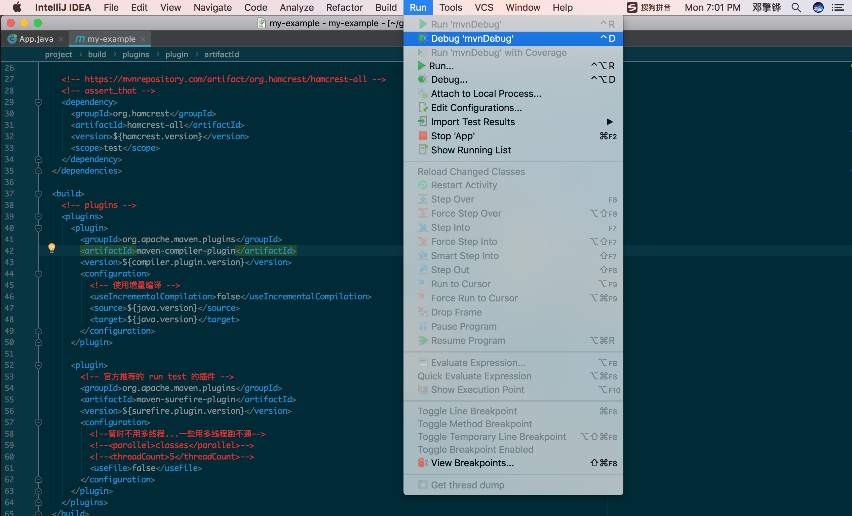Image resolution: width=852 pixels, height=516 pixels.
Task: Click the plugins breadcrumb item
Action: [x=135, y=54]
